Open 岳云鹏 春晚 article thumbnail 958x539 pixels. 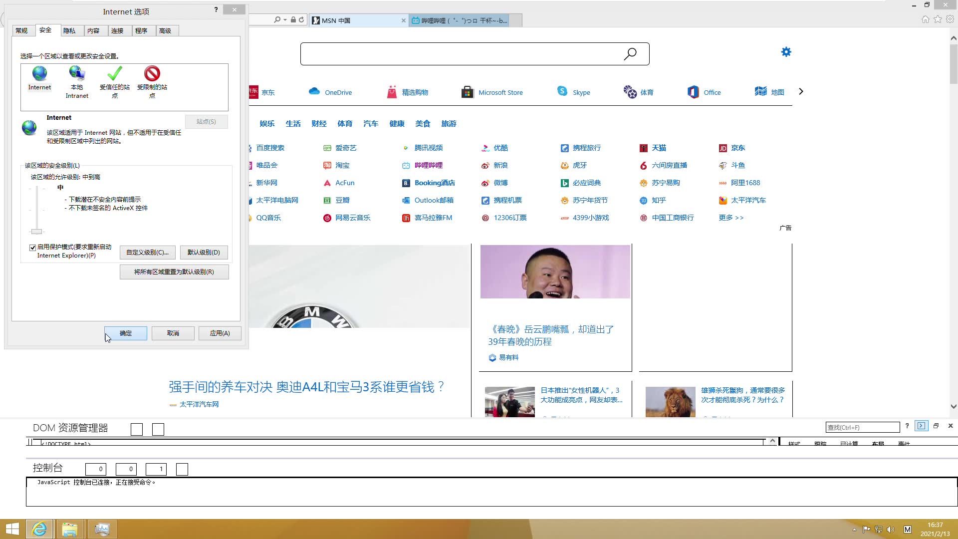555,271
